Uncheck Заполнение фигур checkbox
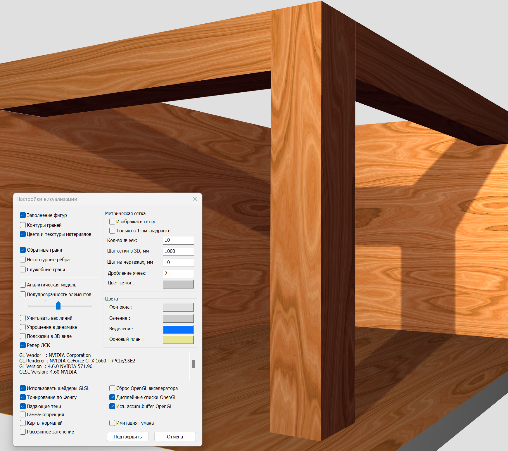Image resolution: width=508 pixels, height=451 pixels. [x=23, y=215]
